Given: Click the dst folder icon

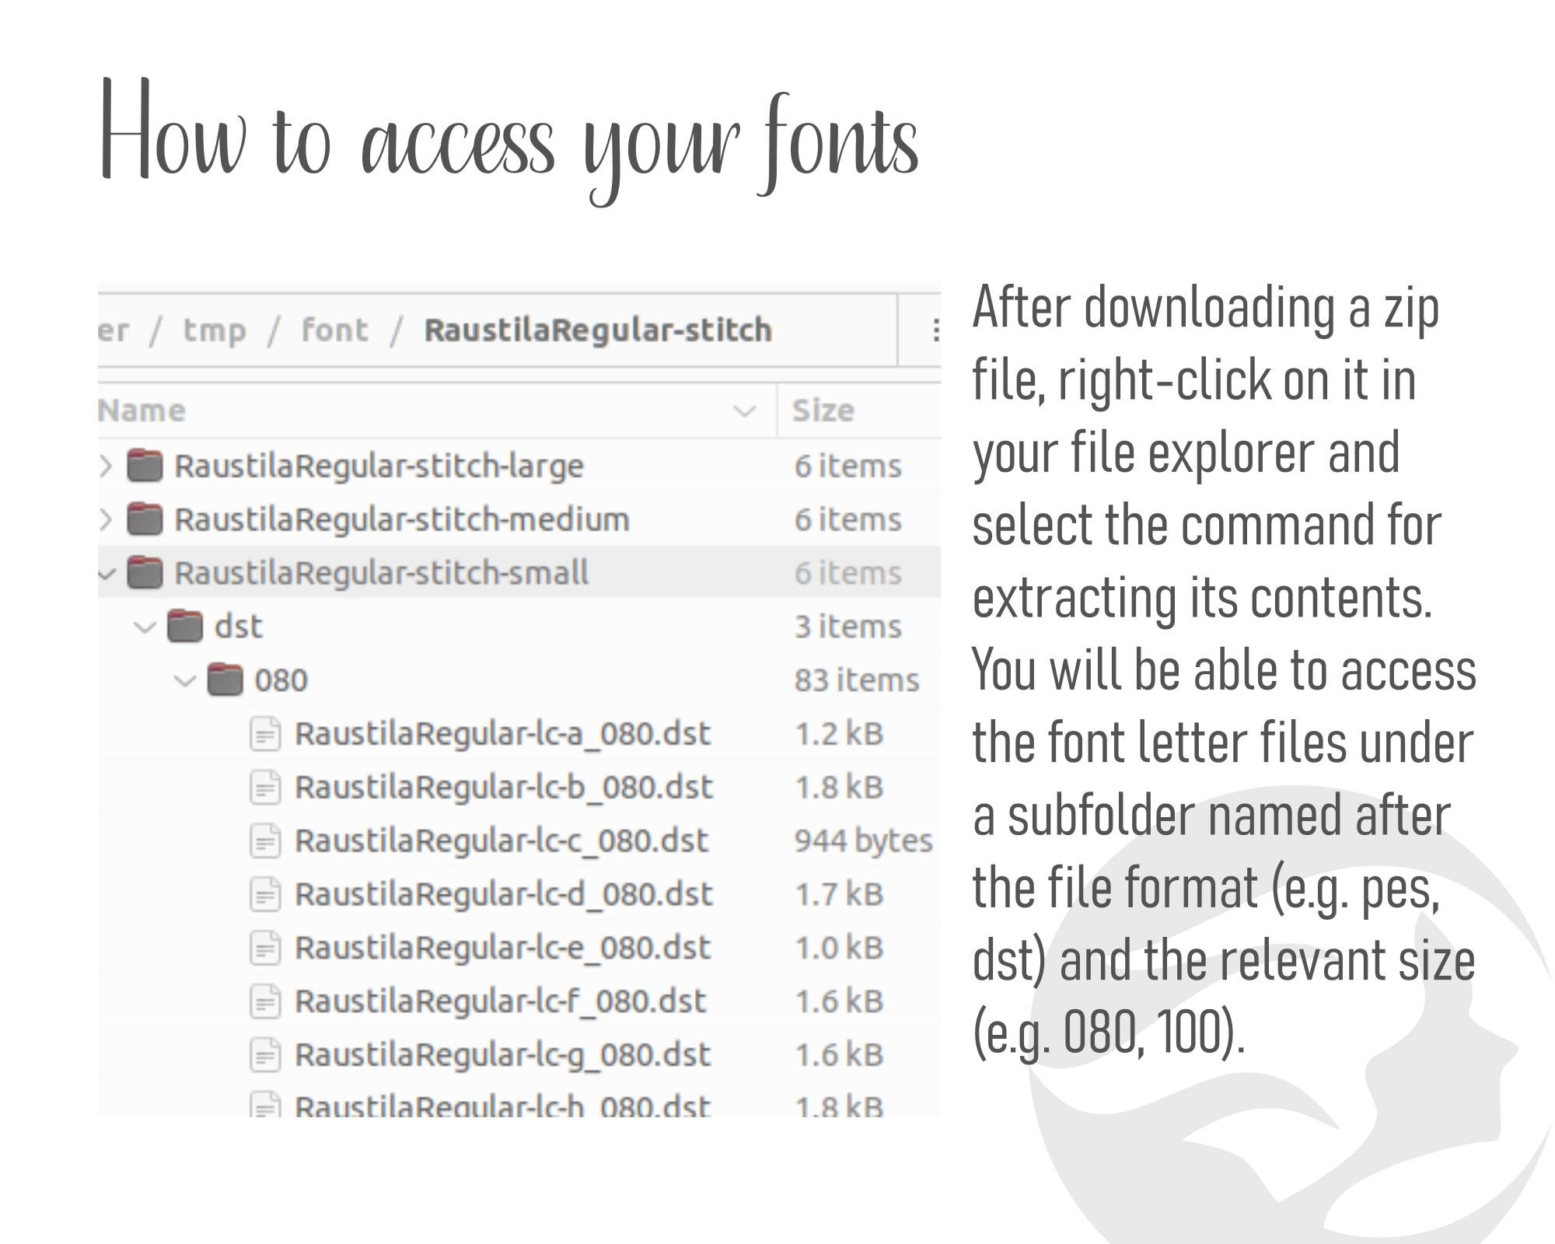Looking at the screenshot, I should coord(185,626).
